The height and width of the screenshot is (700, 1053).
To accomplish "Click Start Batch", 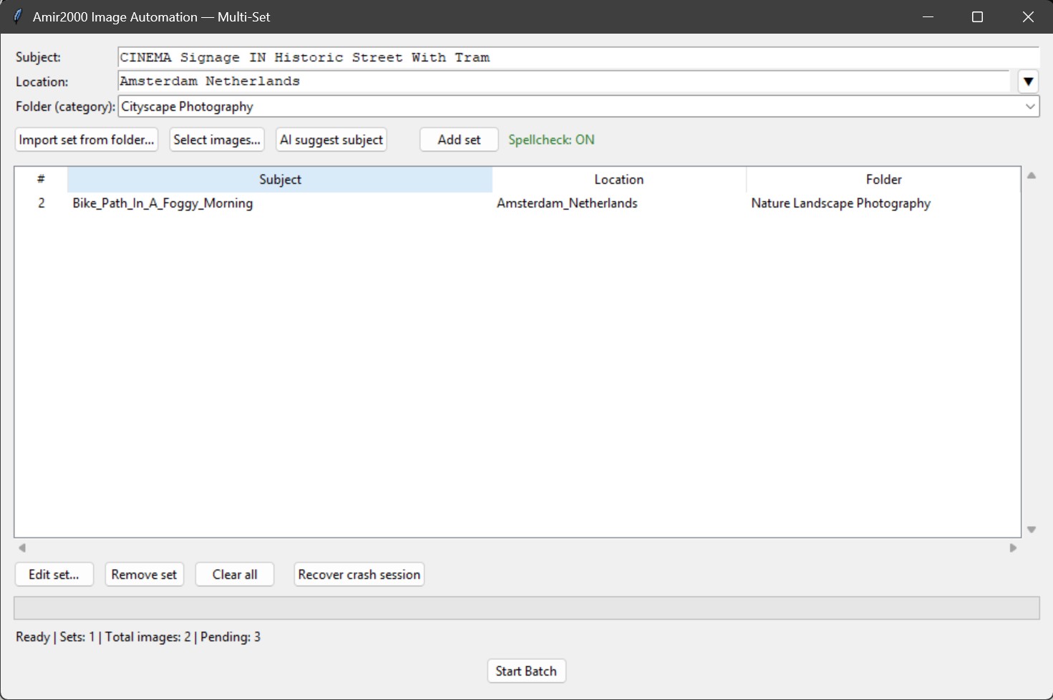I will pos(526,671).
